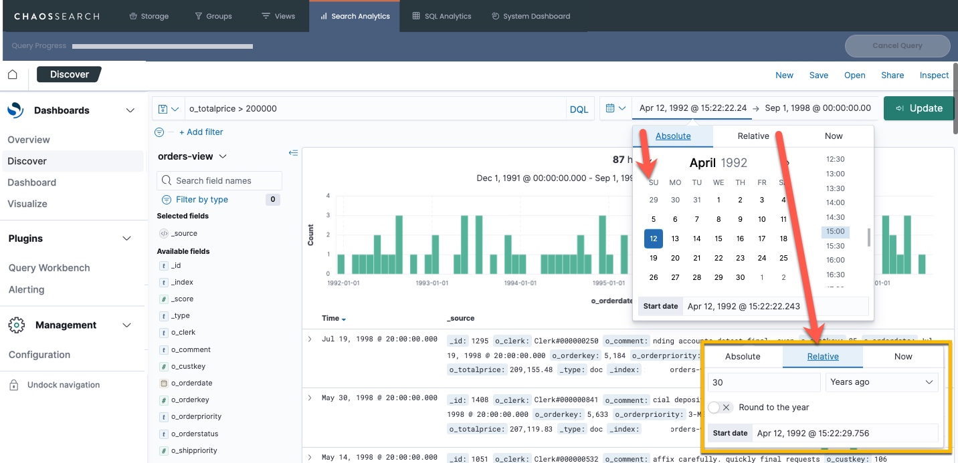Open Alerting in sidebar

click(x=26, y=290)
